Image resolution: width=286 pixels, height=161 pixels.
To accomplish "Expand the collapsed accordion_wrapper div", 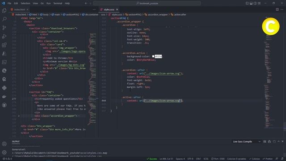I will tap(19, 116).
